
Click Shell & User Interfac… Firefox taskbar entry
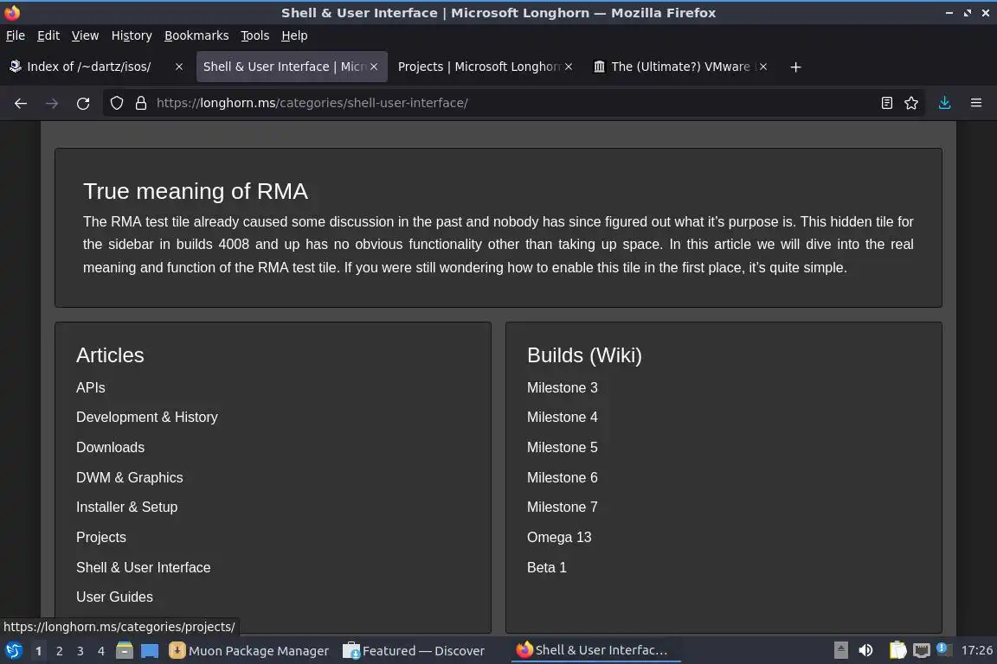(595, 650)
